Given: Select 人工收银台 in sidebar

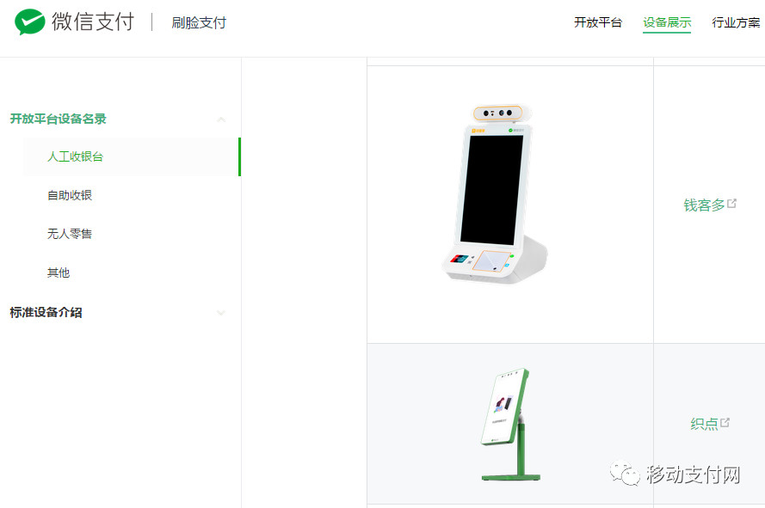Looking at the screenshot, I should click(x=75, y=156).
